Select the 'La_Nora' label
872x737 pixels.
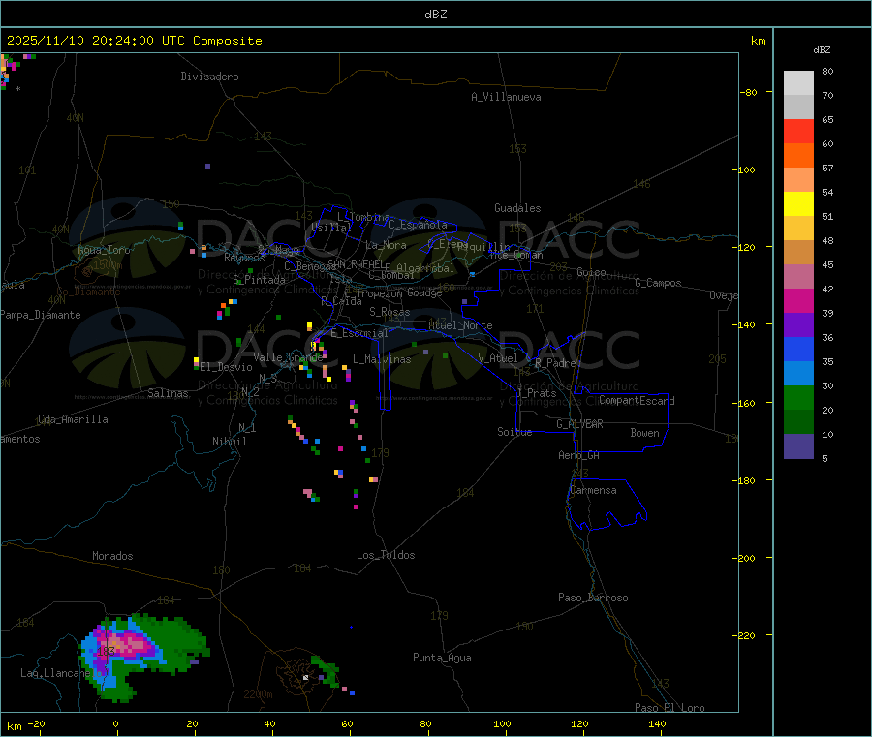coord(386,246)
